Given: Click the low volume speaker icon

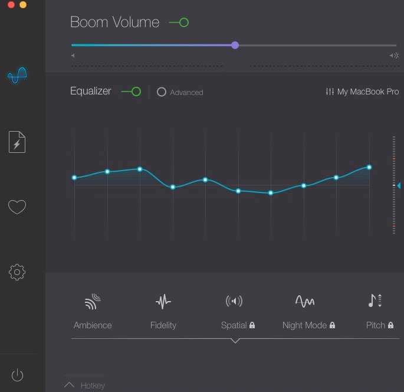Looking at the screenshot, I should [73, 55].
